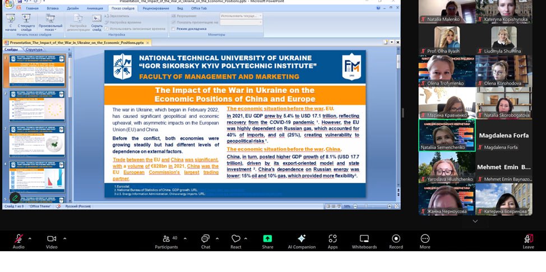Close the Presentation pptx document tab
The image size is (546, 272).
pyautogui.click(x=147, y=43)
